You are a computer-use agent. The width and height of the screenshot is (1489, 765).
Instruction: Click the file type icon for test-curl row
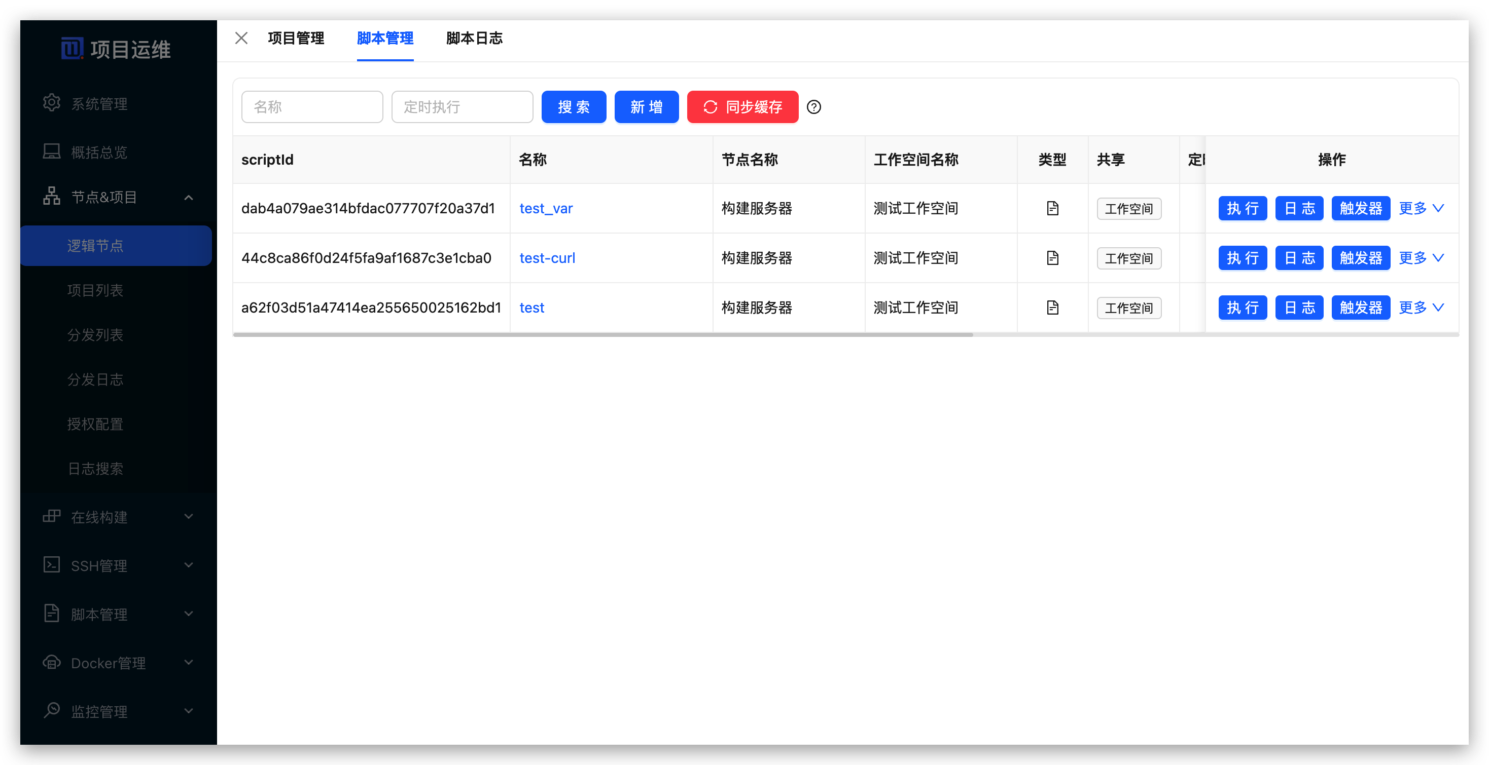tap(1052, 258)
